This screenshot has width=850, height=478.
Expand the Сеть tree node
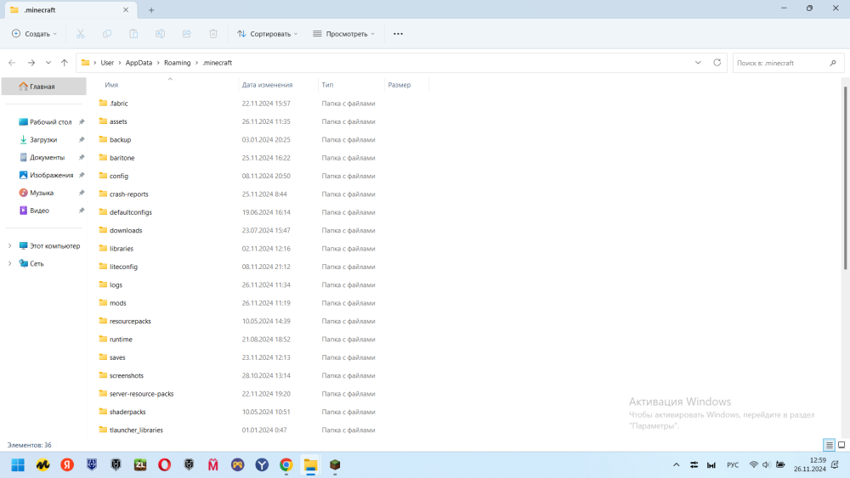point(9,264)
